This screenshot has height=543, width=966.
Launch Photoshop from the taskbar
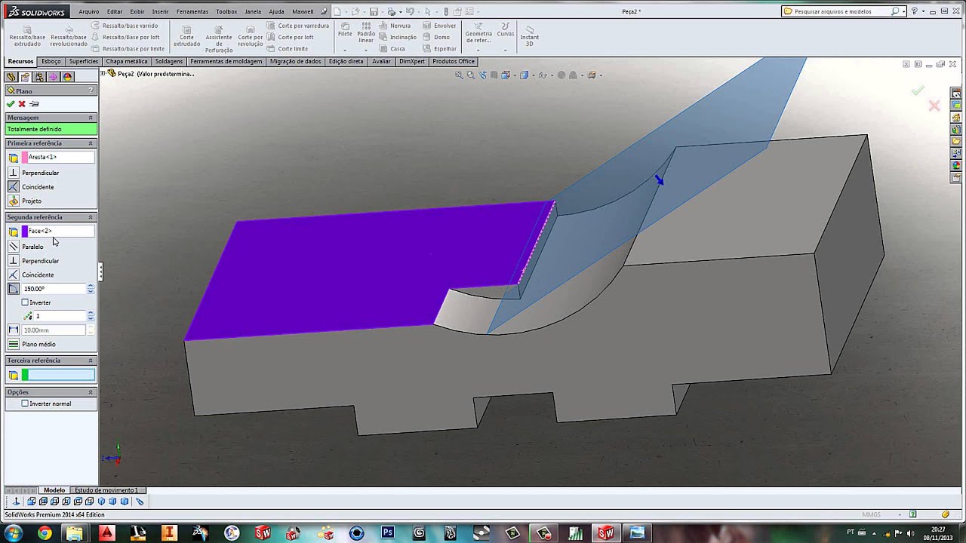coord(388,533)
